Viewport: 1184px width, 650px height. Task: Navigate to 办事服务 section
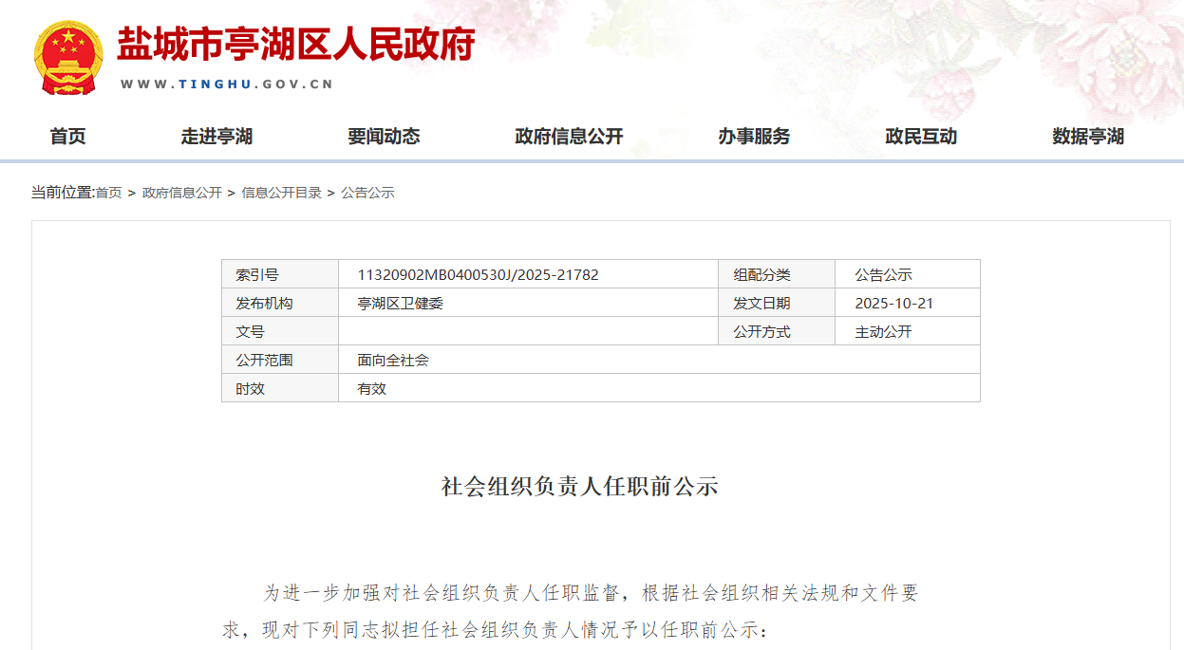[754, 137]
